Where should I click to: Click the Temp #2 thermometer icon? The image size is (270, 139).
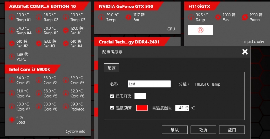click(x=39, y=17)
